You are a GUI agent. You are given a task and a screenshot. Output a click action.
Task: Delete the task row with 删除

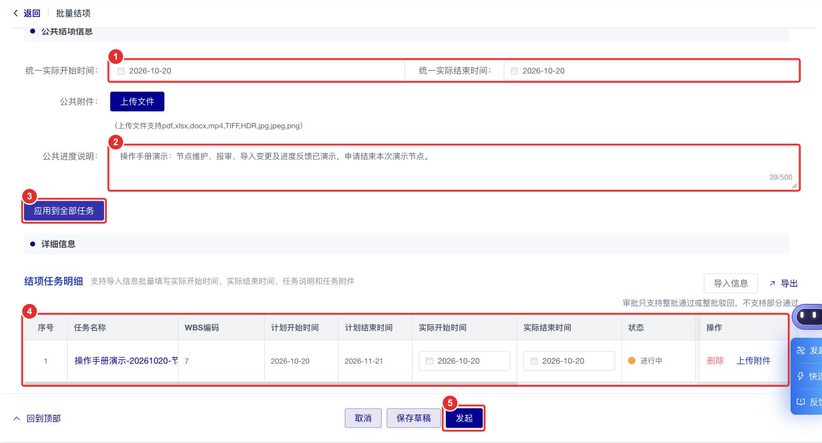coord(715,361)
